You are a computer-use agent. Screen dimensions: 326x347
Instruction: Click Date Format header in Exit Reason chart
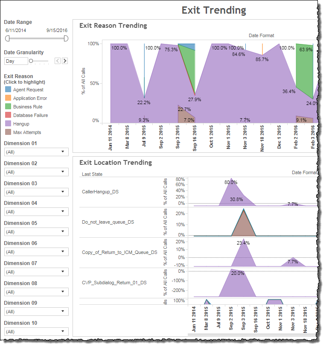tap(261, 36)
